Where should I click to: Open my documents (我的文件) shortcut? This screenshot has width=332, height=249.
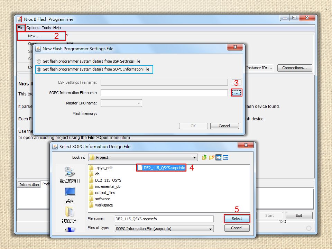point(70,215)
